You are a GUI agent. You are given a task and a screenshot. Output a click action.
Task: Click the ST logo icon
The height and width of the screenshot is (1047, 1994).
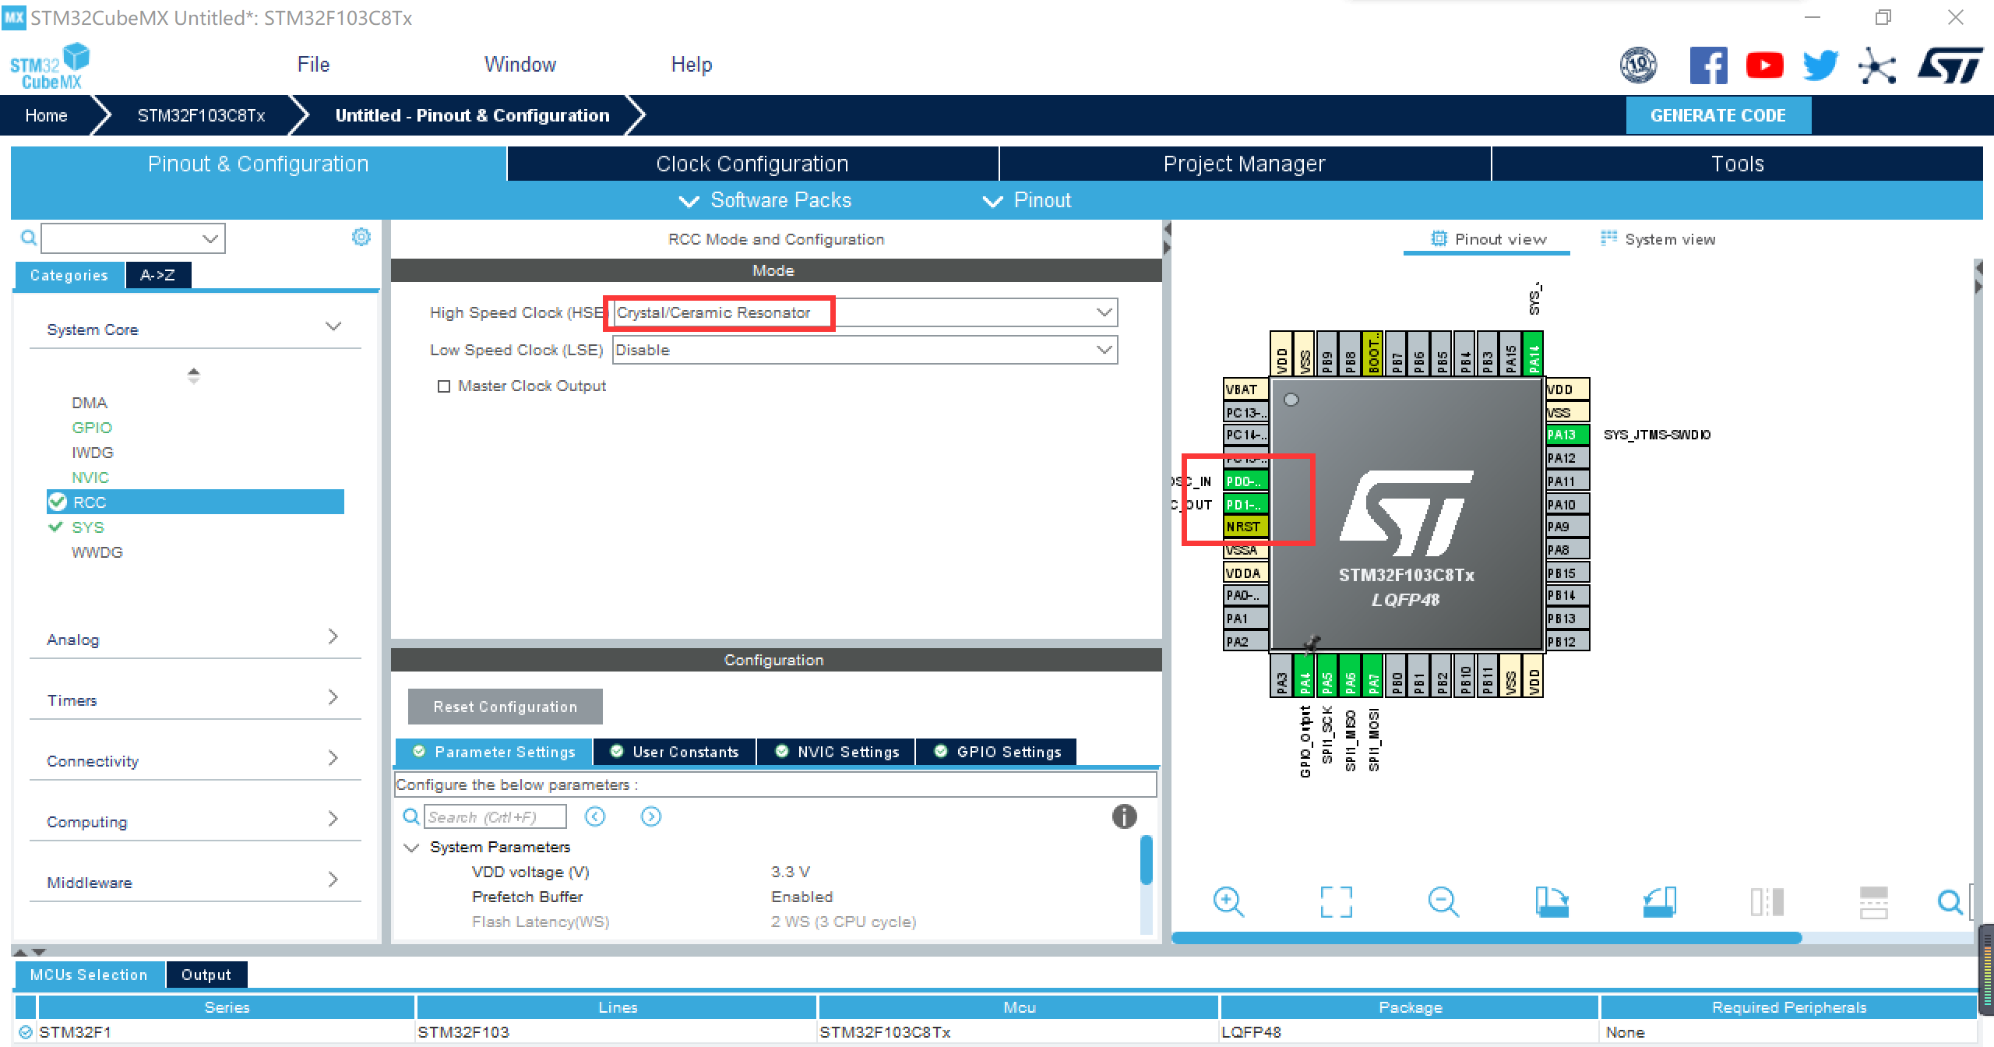[x=1950, y=65]
